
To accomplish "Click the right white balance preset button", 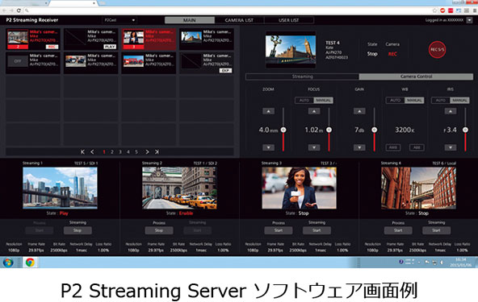I will pos(417,147).
